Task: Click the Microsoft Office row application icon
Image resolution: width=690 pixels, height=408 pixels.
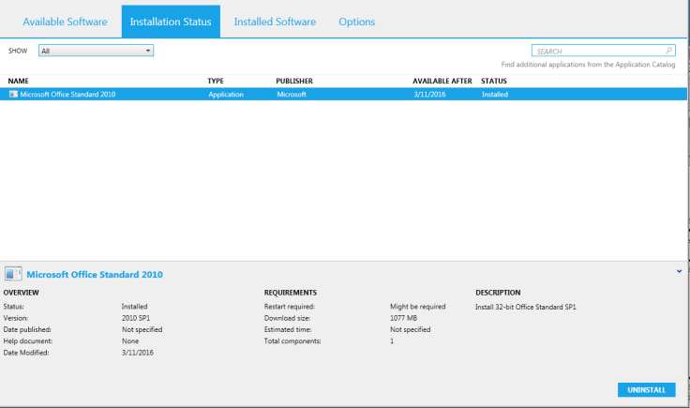Action: [x=13, y=95]
